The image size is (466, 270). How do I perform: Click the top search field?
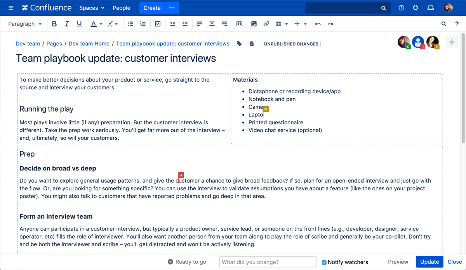(347, 8)
